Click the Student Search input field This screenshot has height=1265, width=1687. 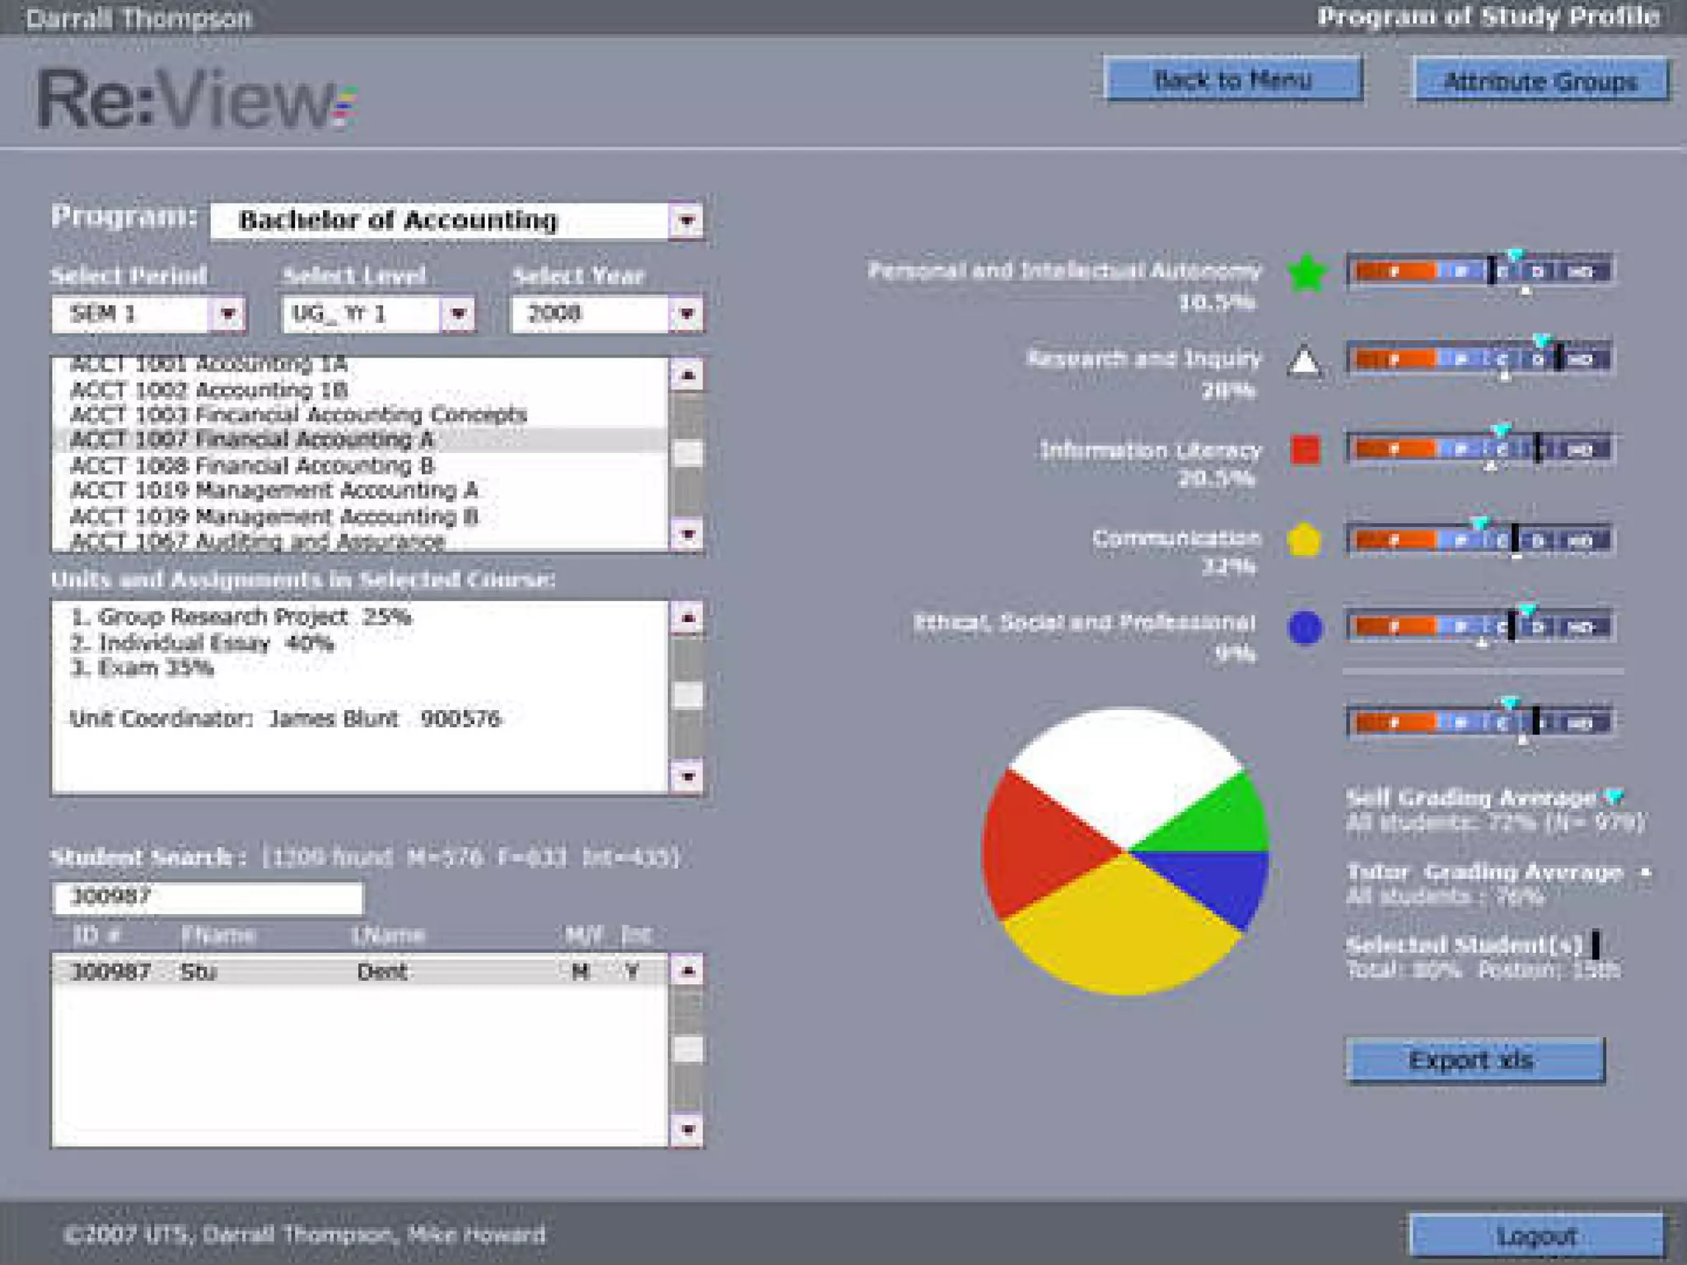208,898
